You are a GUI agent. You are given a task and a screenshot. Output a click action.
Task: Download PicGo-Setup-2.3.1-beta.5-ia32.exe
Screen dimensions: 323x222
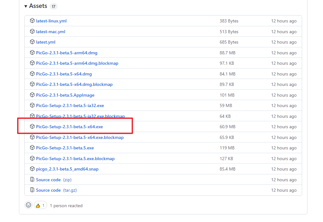[x=70, y=106]
